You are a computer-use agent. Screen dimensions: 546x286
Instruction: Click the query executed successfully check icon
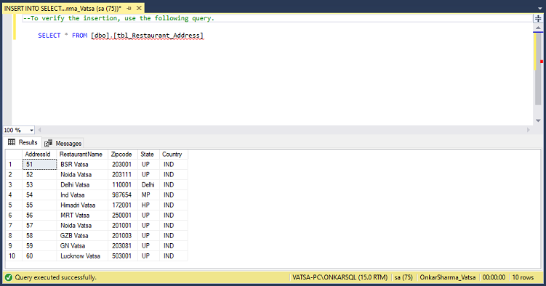(x=9, y=277)
